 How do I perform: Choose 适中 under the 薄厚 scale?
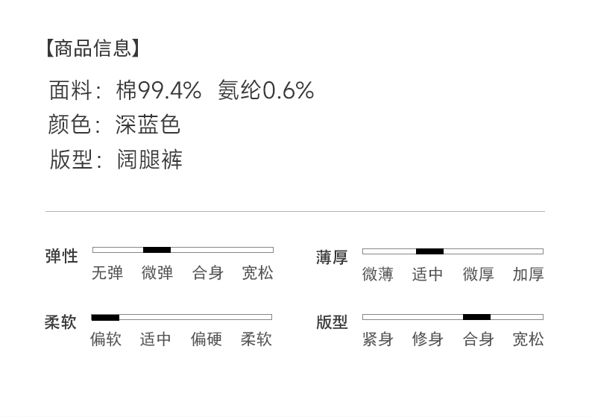427,275
